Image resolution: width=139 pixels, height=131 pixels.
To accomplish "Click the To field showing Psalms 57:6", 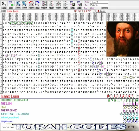I will 99,5.
